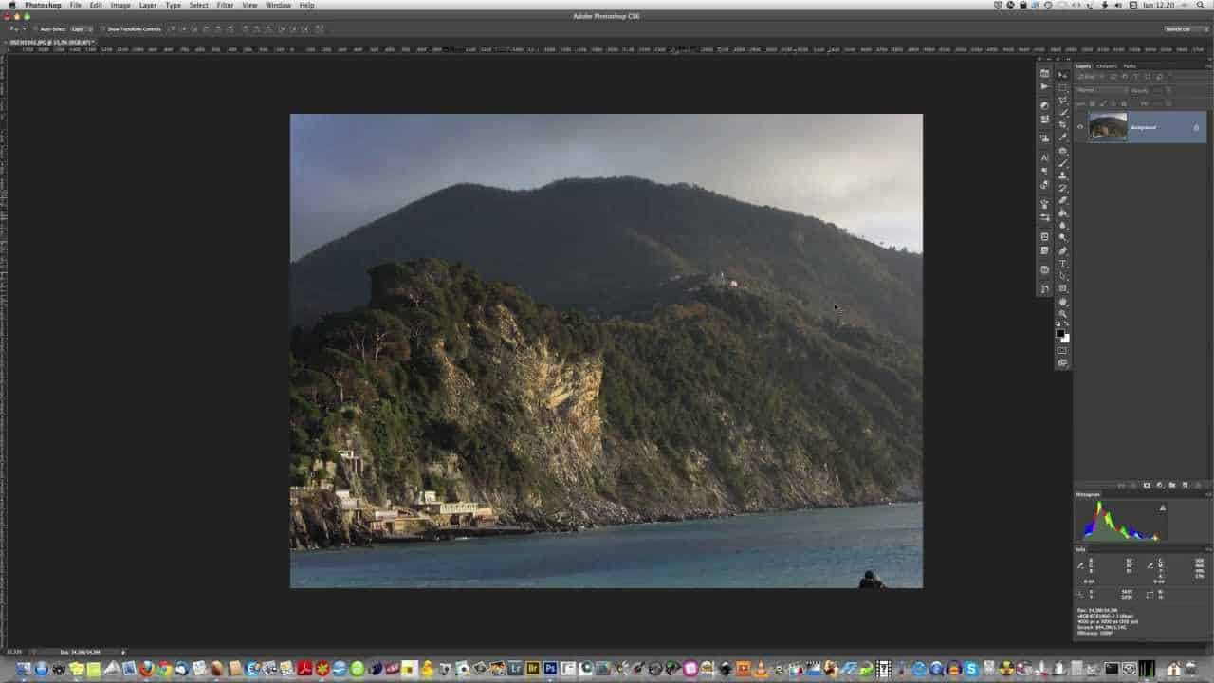Screen dimensions: 1214x683
Task: Create a new layer in Layers panel
Action: [1184, 485]
